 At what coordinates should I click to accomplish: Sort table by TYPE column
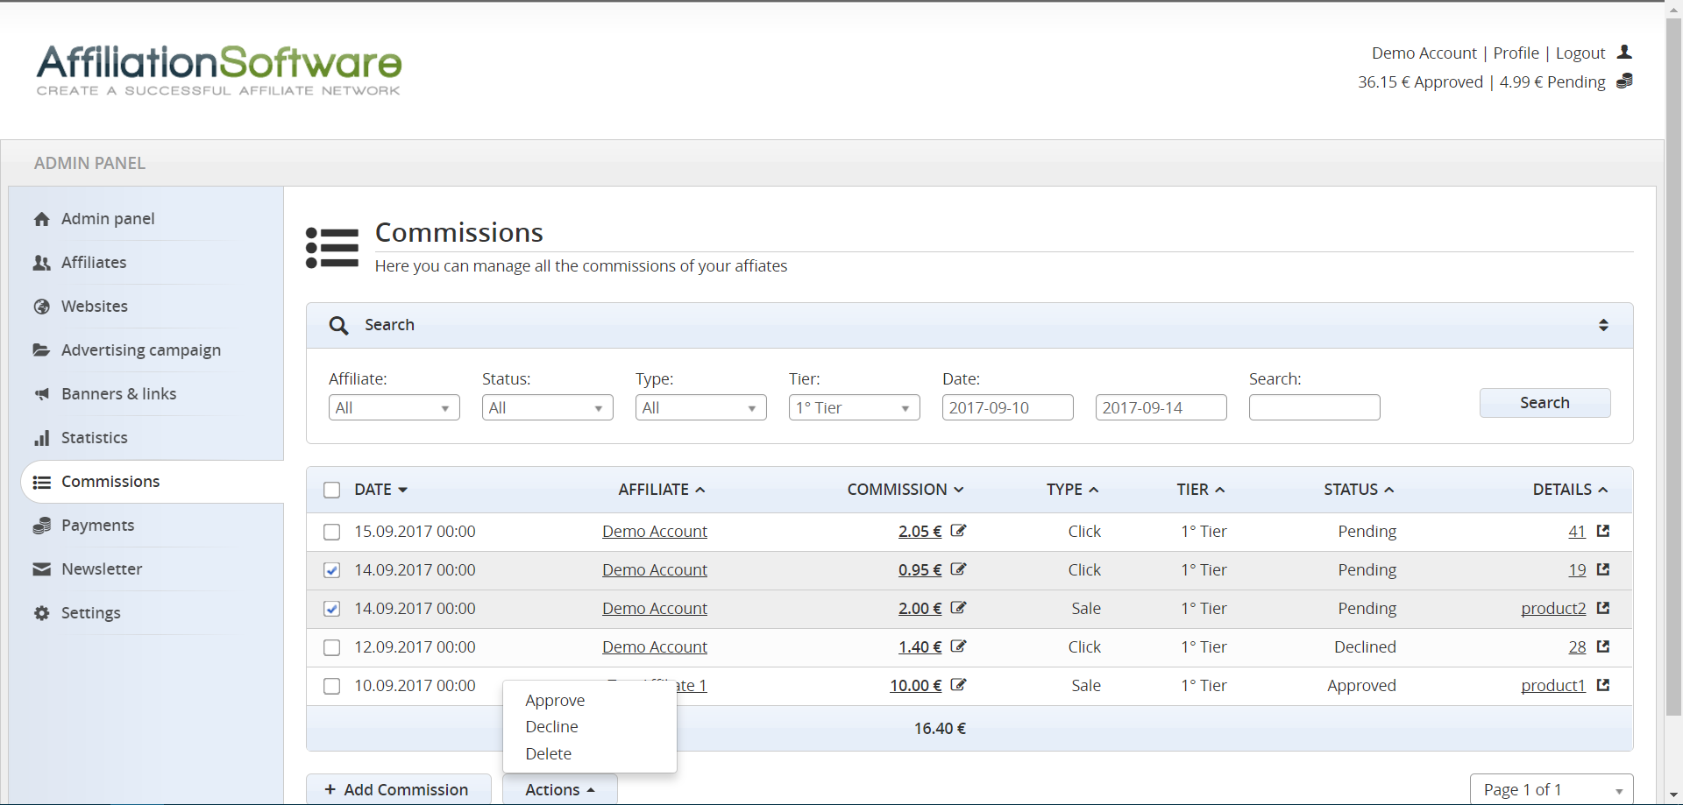click(x=1072, y=490)
